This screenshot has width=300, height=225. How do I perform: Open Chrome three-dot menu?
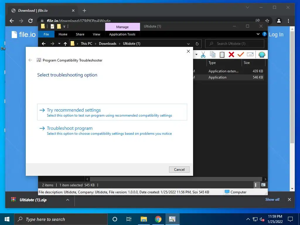pos(288,21)
